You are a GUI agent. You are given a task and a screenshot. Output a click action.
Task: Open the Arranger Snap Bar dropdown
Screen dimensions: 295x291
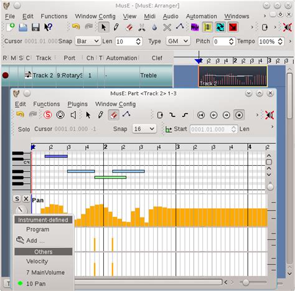pyautogui.click(x=88, y=41)
